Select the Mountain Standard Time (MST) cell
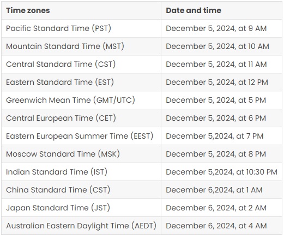Viewport: 284px width, 236px height. click(x=81, y=46)
